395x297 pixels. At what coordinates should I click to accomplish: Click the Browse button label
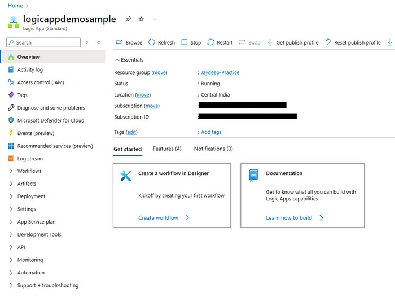tap(134, 42)
